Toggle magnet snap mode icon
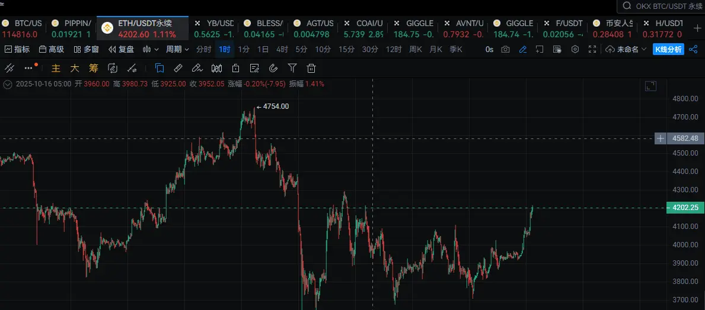705x310 pixels. pos(273,68)
